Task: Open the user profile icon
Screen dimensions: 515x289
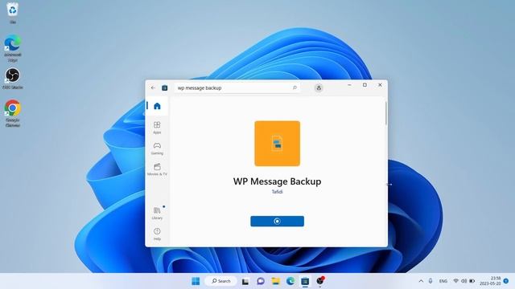Action: [319, 88]
